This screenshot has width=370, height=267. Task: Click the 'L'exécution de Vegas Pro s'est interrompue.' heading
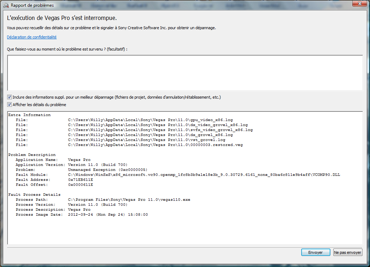(x=62, y=18)
